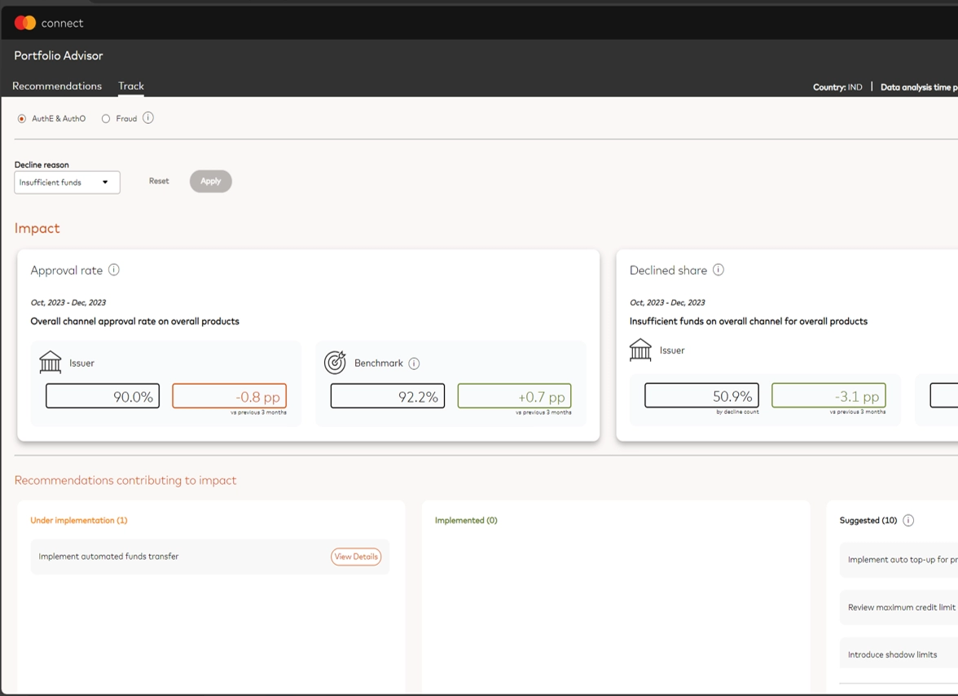Click info icon next to Fraud option

pyautogui.click(x=148, y=118)
